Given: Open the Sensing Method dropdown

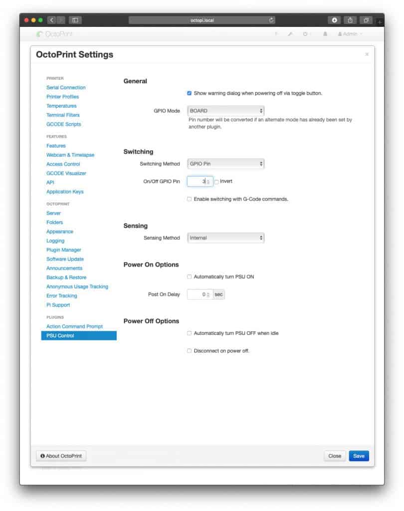Looking at the screenshot, I should coord(226,238).
